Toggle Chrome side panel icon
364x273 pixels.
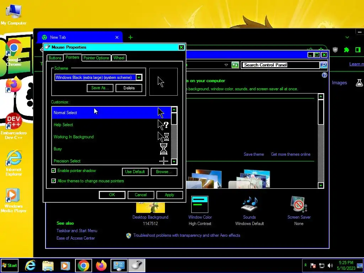coord(358,50)
